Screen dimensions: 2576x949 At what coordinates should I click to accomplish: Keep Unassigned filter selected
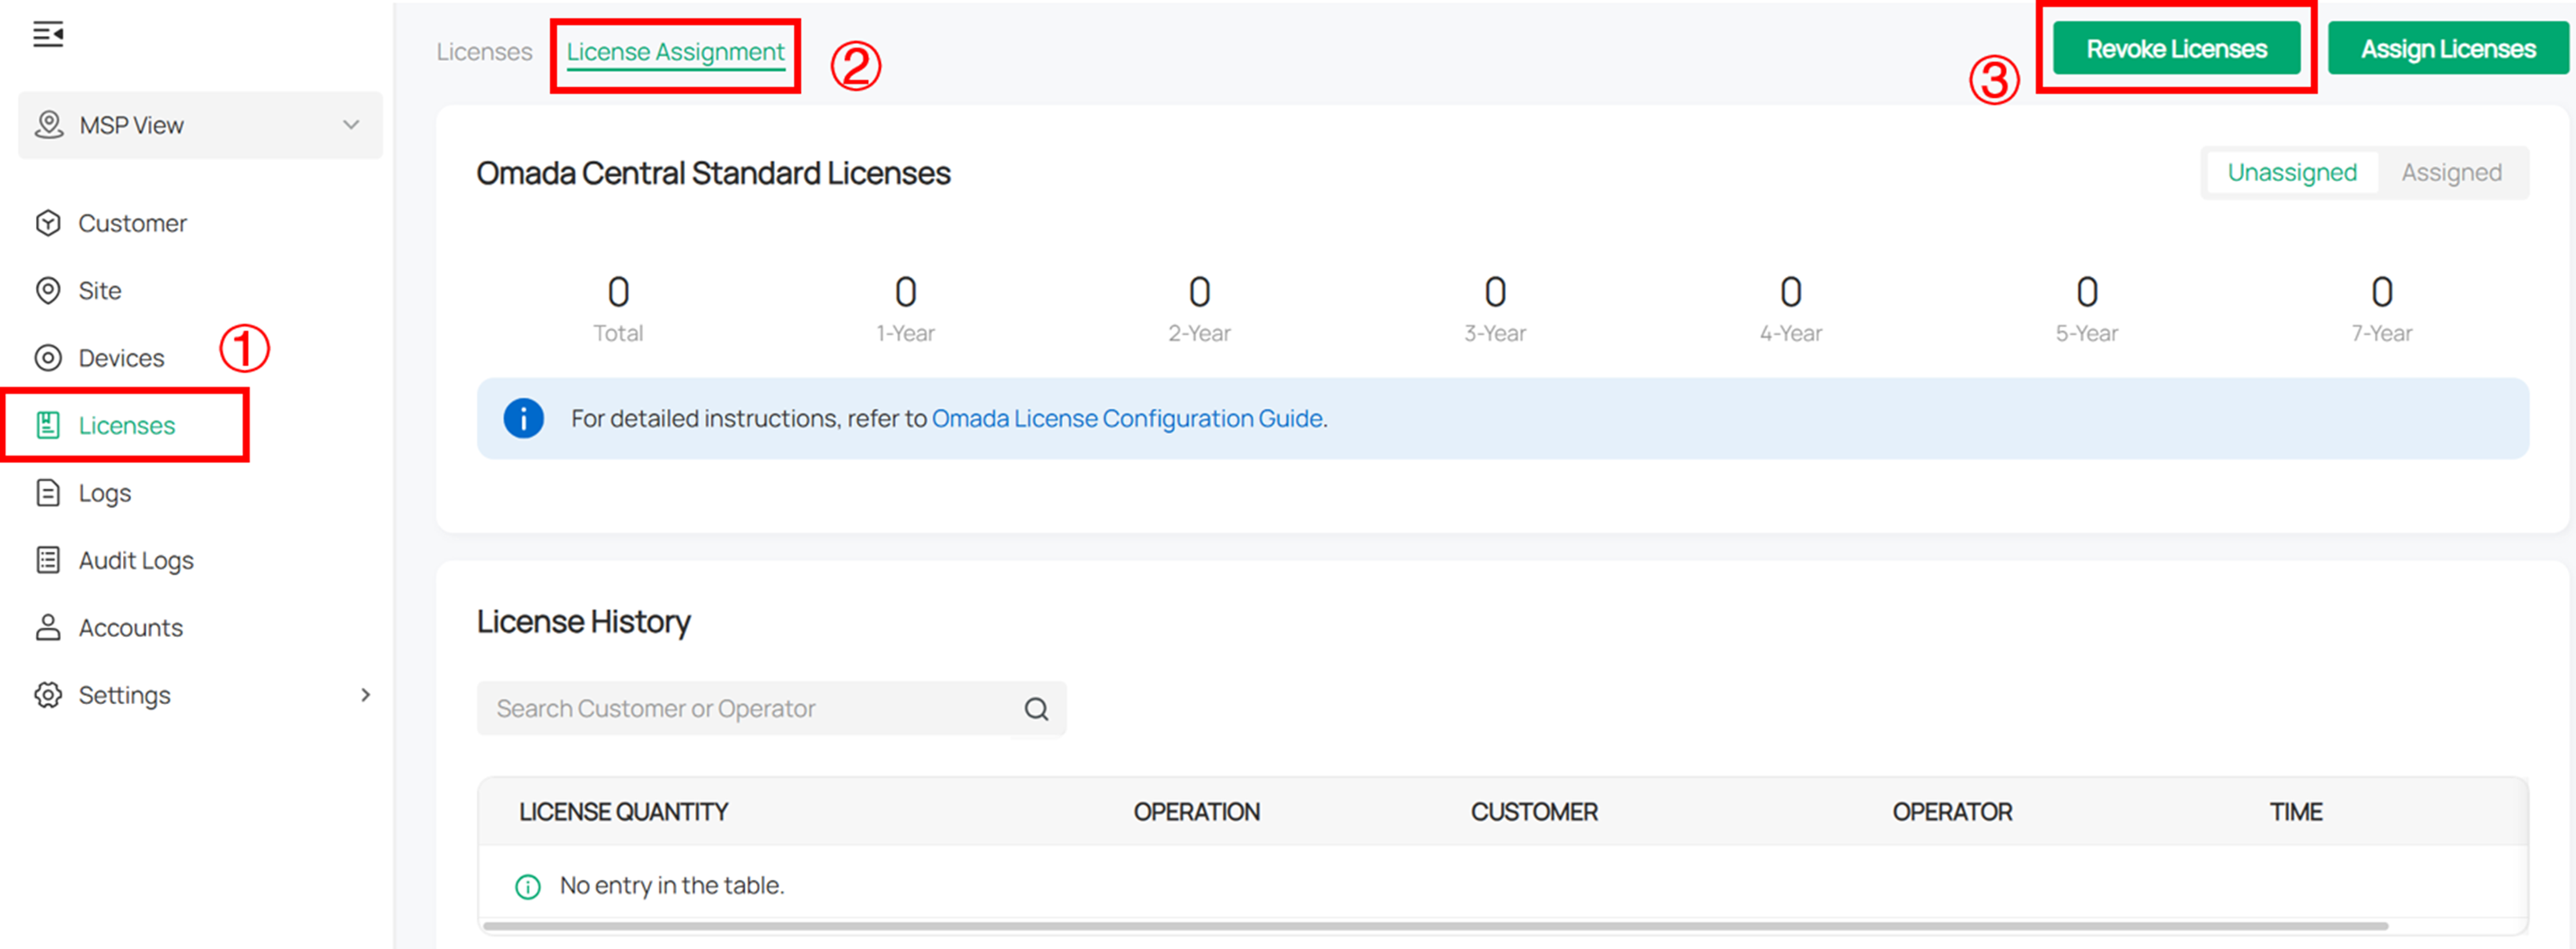point(2291,172)
